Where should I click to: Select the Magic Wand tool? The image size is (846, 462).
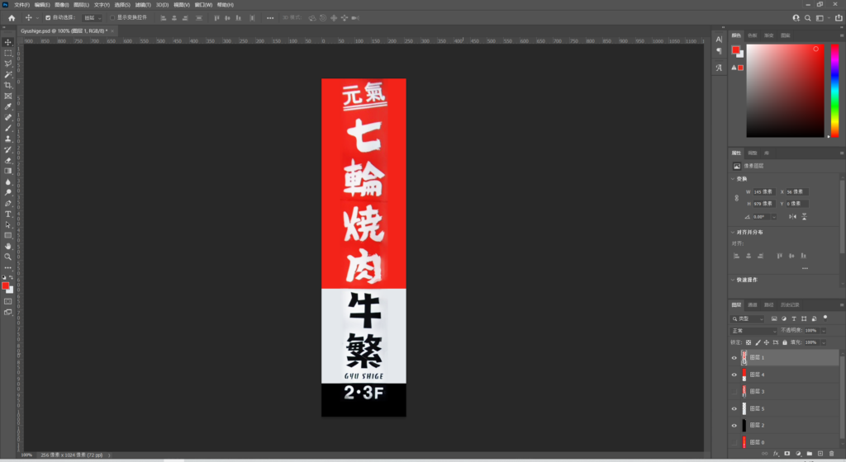tap(7, 74)
